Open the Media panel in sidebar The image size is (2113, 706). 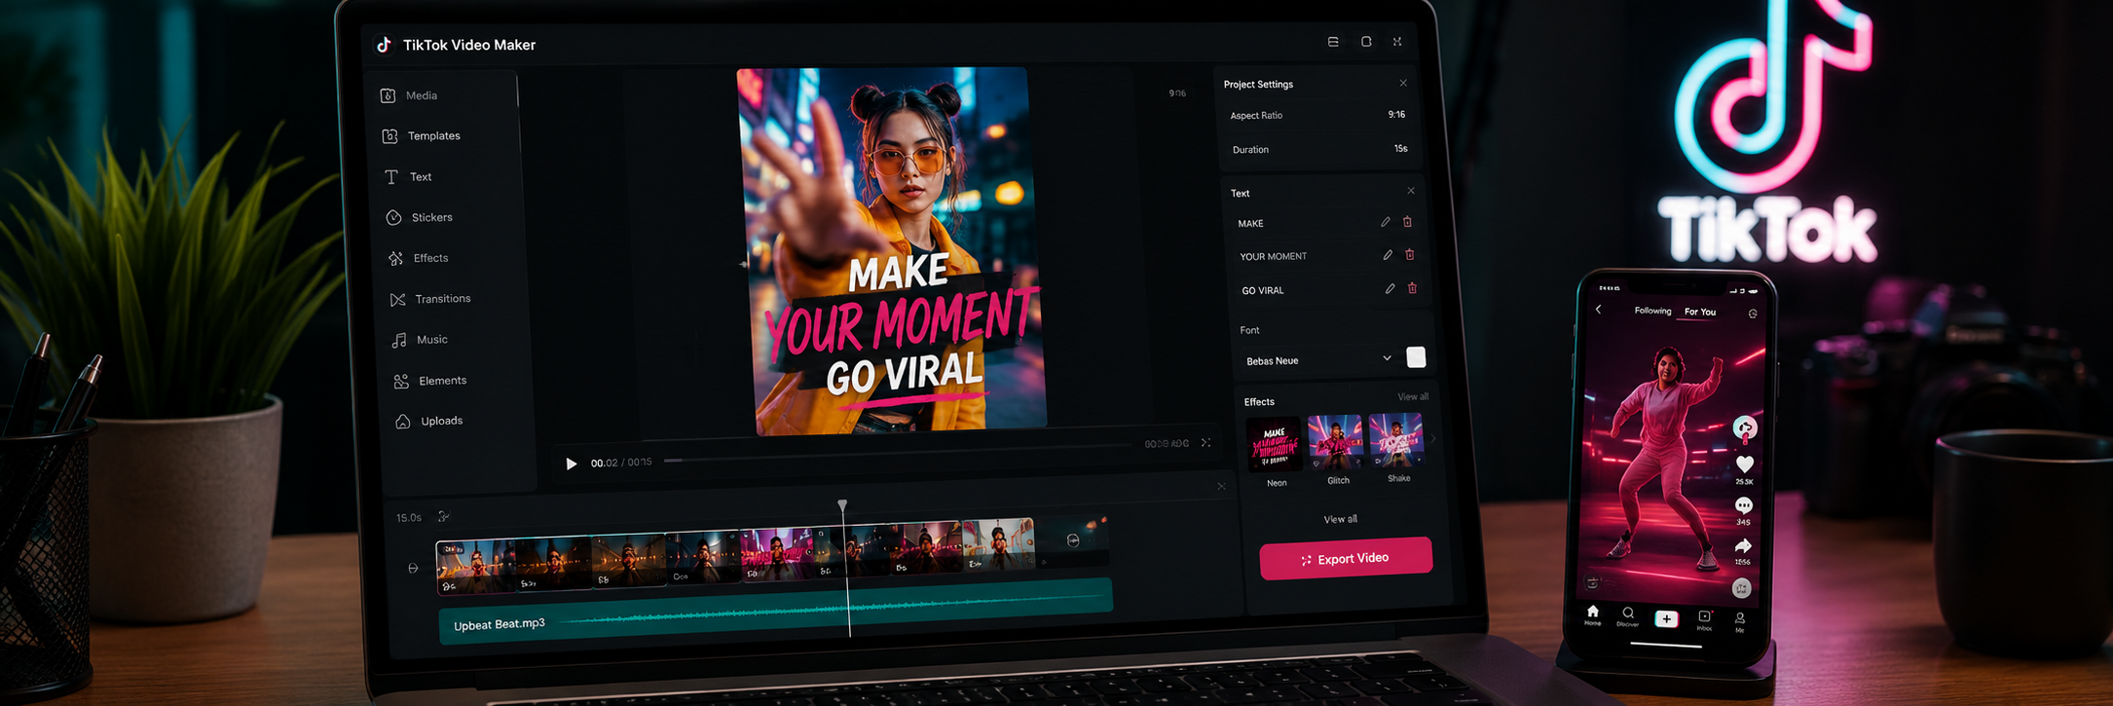[x=410, y=95]
